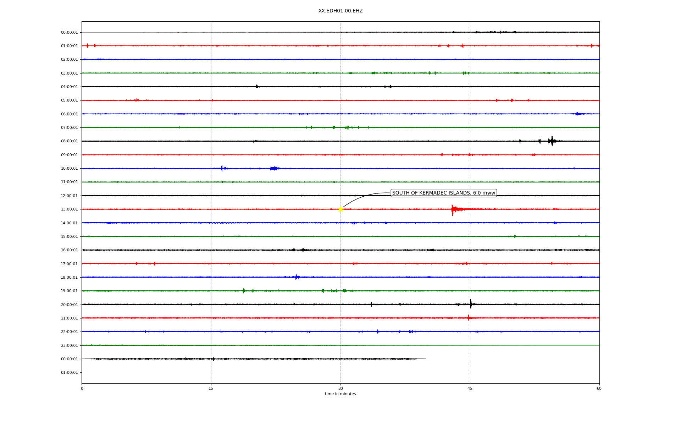The height and width of the screenshot is (426, 681).
Task: Click the 'time in minutes' axis label
Action: point(340,394)
